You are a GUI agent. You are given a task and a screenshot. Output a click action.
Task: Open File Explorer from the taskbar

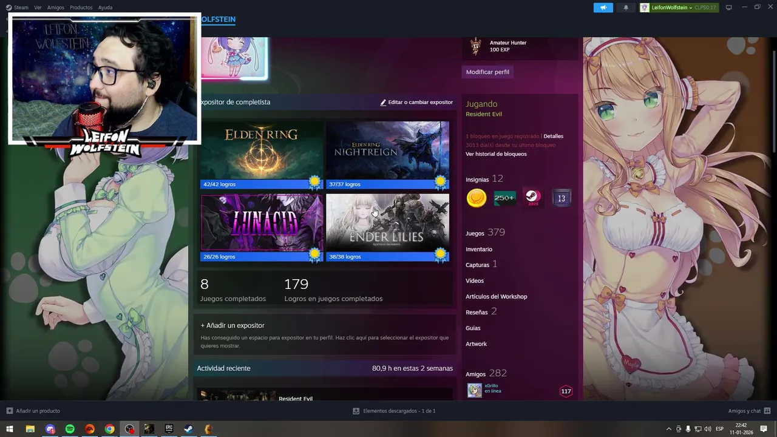click(30, 429)
